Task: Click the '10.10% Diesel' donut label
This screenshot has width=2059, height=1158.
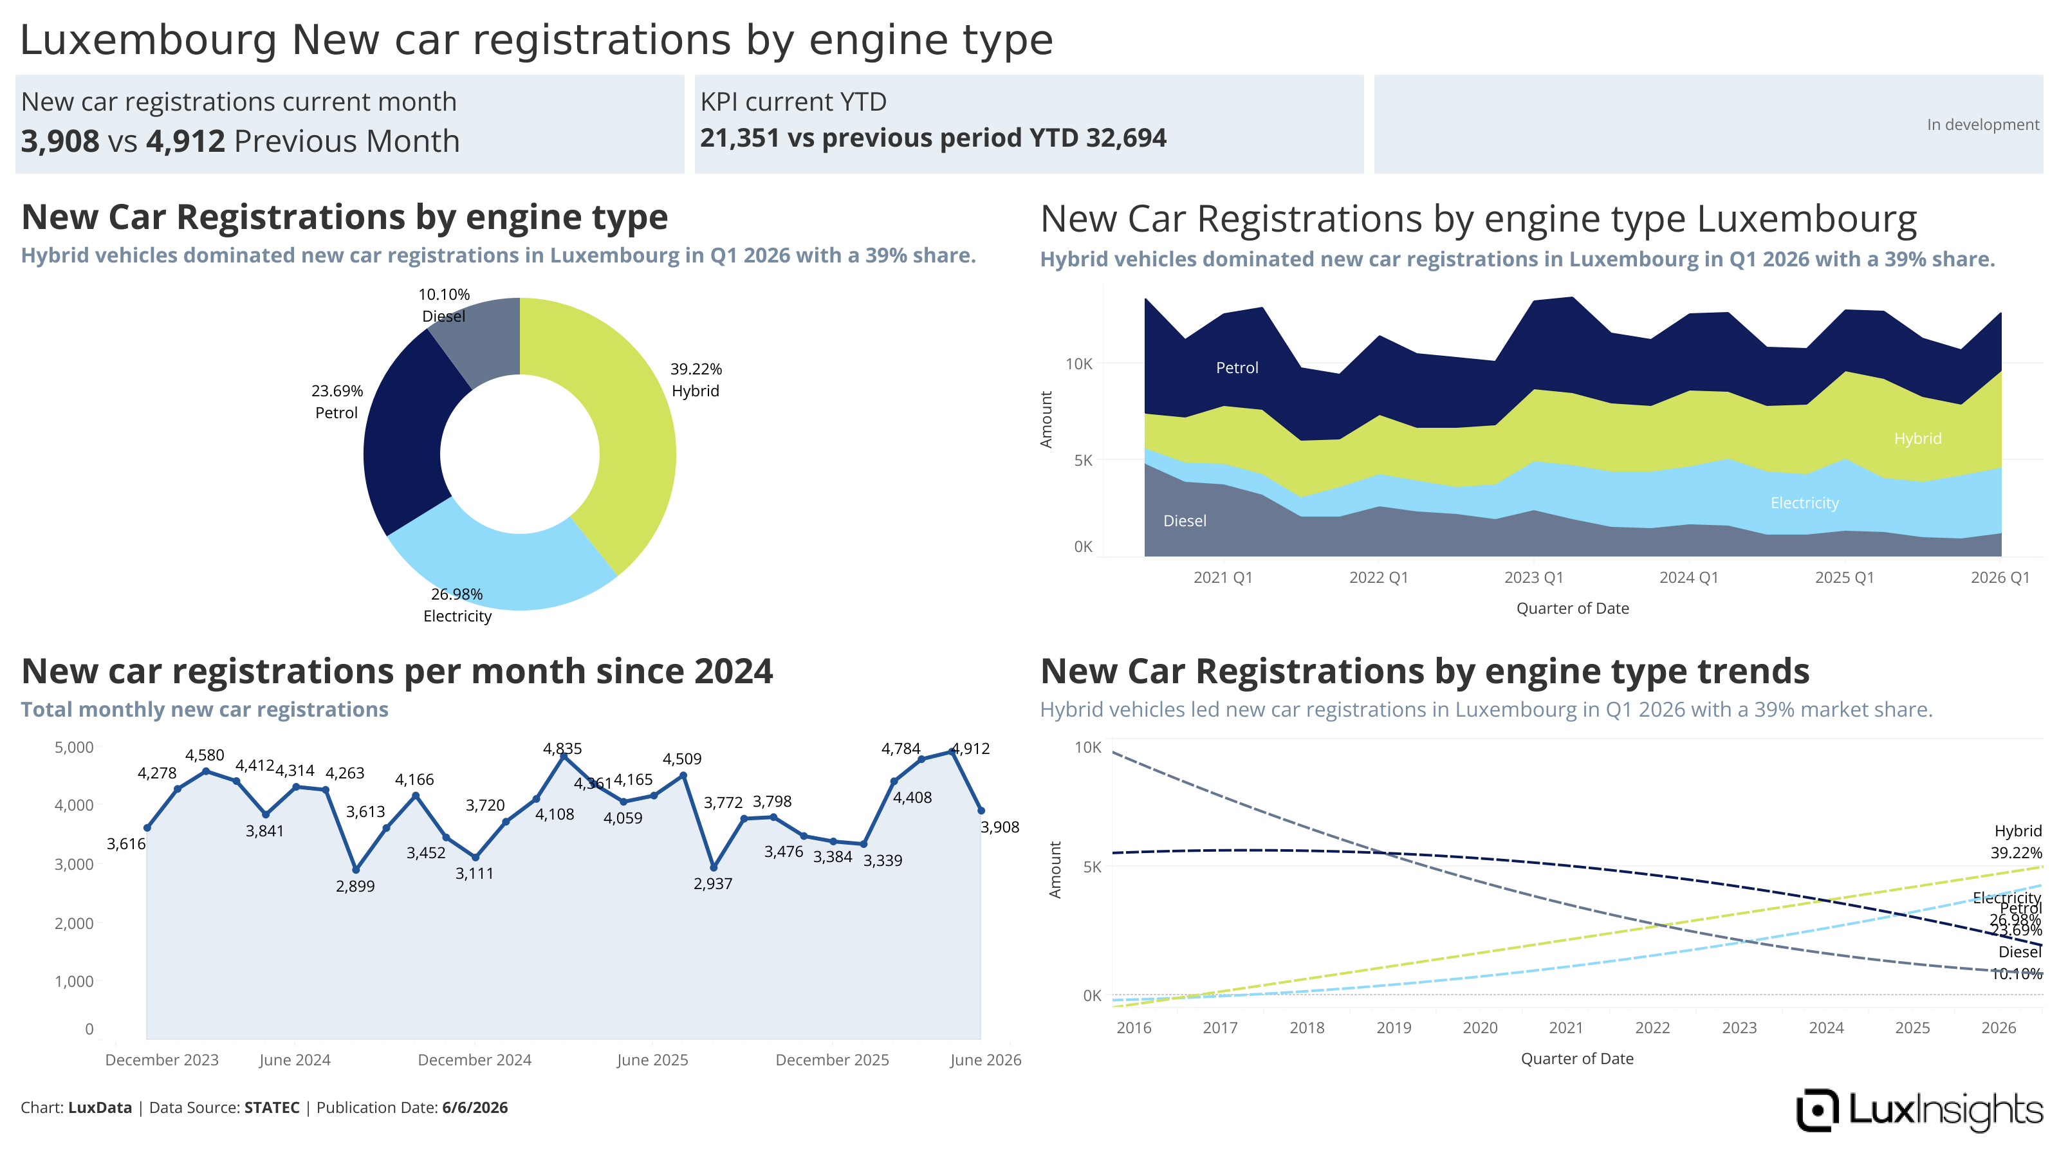Action: tap(443, 306)
